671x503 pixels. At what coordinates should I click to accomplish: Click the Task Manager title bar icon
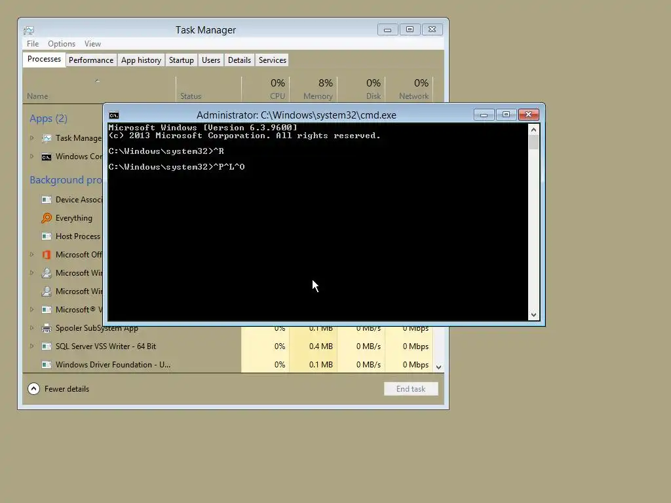click(x=29, y=30)
